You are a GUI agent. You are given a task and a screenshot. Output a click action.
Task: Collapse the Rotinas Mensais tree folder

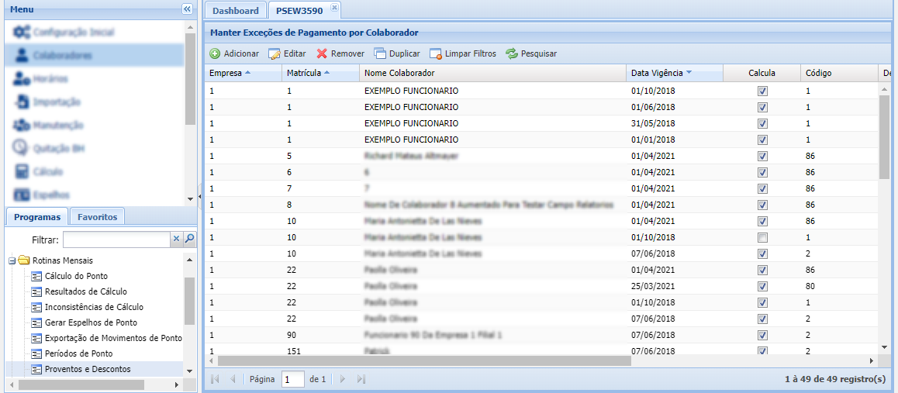(12, 260)
